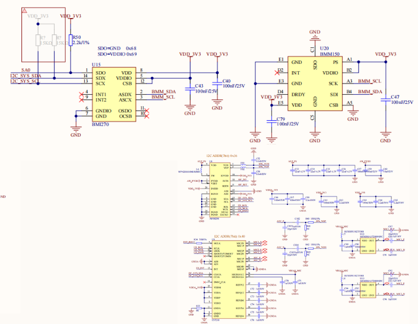Select the BMM150 U20 chip symbol
Image resolution: width=418 pixels, height=324 pixels.
click(315, 82)
